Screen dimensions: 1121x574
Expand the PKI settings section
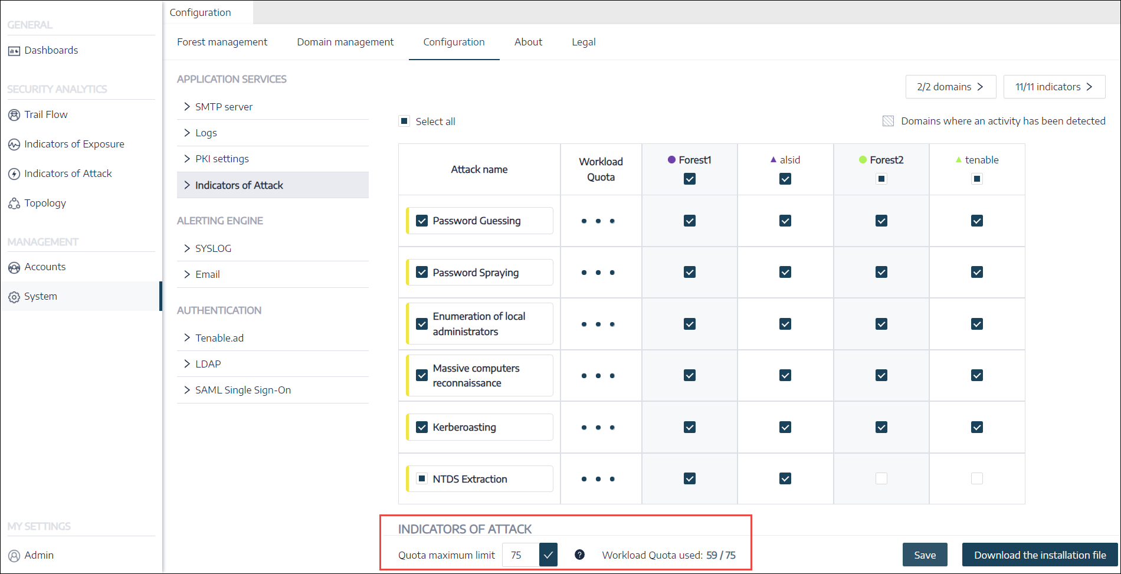pos(273,159)
